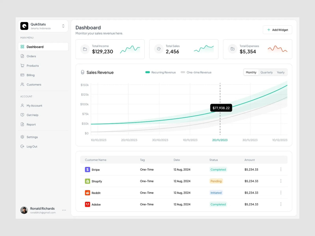Screen dimensions: 315x236
Task: Click the Dashboard grid icon
Action: click(x=22, y=47)
